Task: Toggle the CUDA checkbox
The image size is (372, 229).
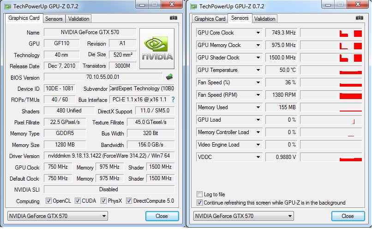Action: click(x=78, y=201)
